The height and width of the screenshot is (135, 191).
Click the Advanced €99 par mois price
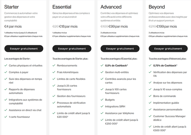(118, 26)
